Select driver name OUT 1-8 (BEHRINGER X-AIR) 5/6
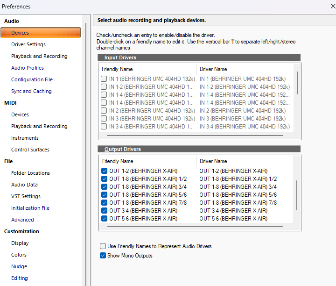The image size is (336, 286). 238,194
